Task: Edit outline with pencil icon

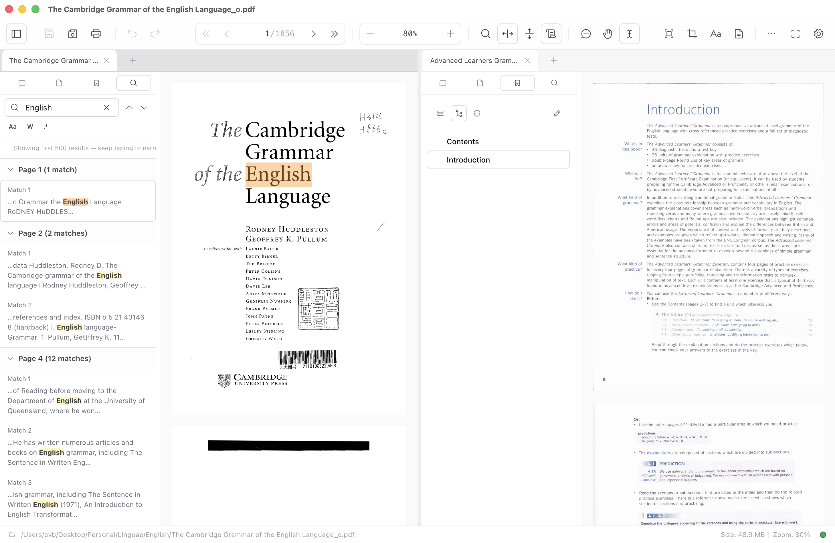Action: pos(557,113)
